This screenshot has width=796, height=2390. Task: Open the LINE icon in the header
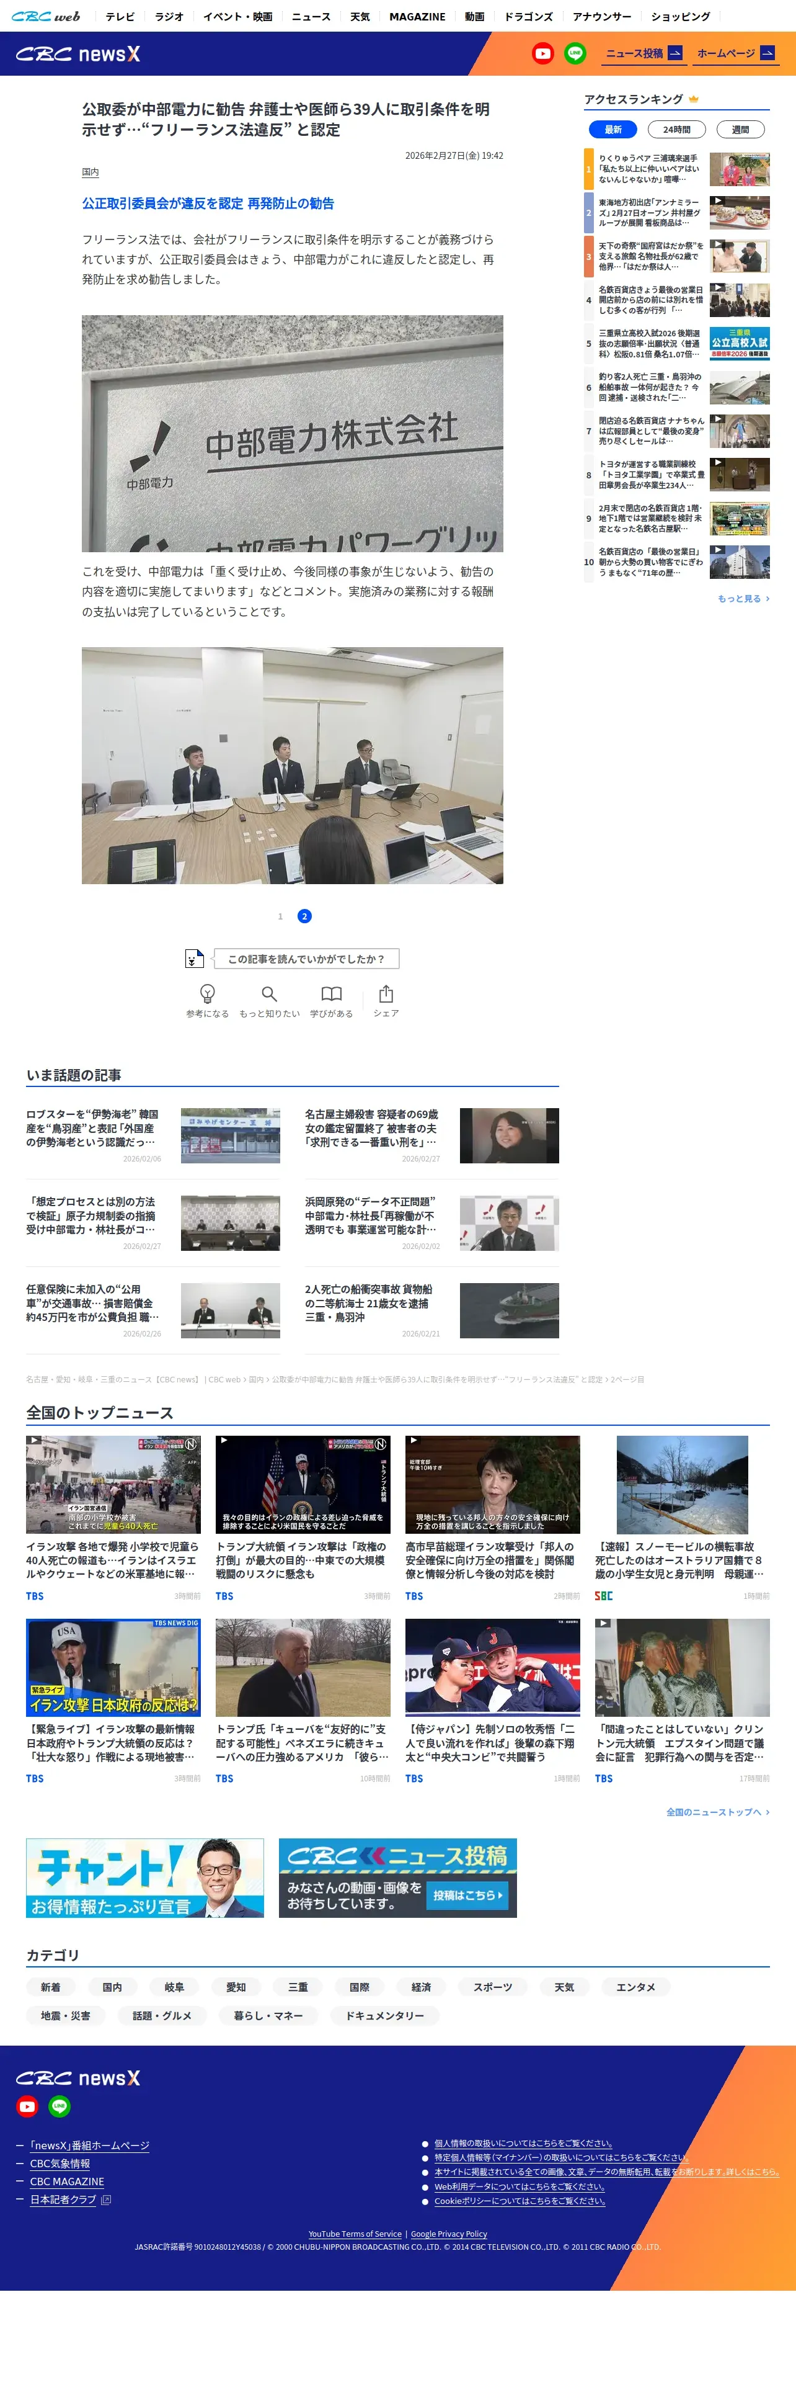(575, 54)
